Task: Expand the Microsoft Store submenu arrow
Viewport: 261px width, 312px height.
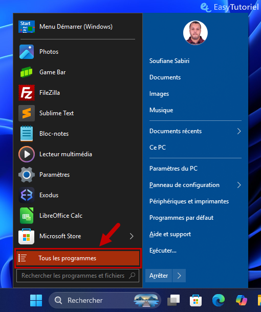Action: 132,236
